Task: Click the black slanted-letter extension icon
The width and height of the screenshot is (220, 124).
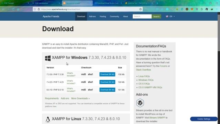Action: 207,9
